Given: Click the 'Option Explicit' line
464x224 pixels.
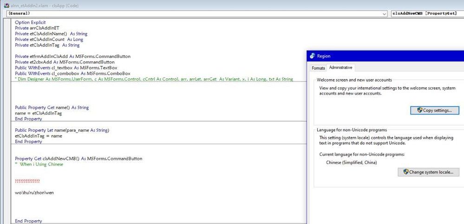Looking at the screenshot, I should pyautogui.click(x=30, y=22).
